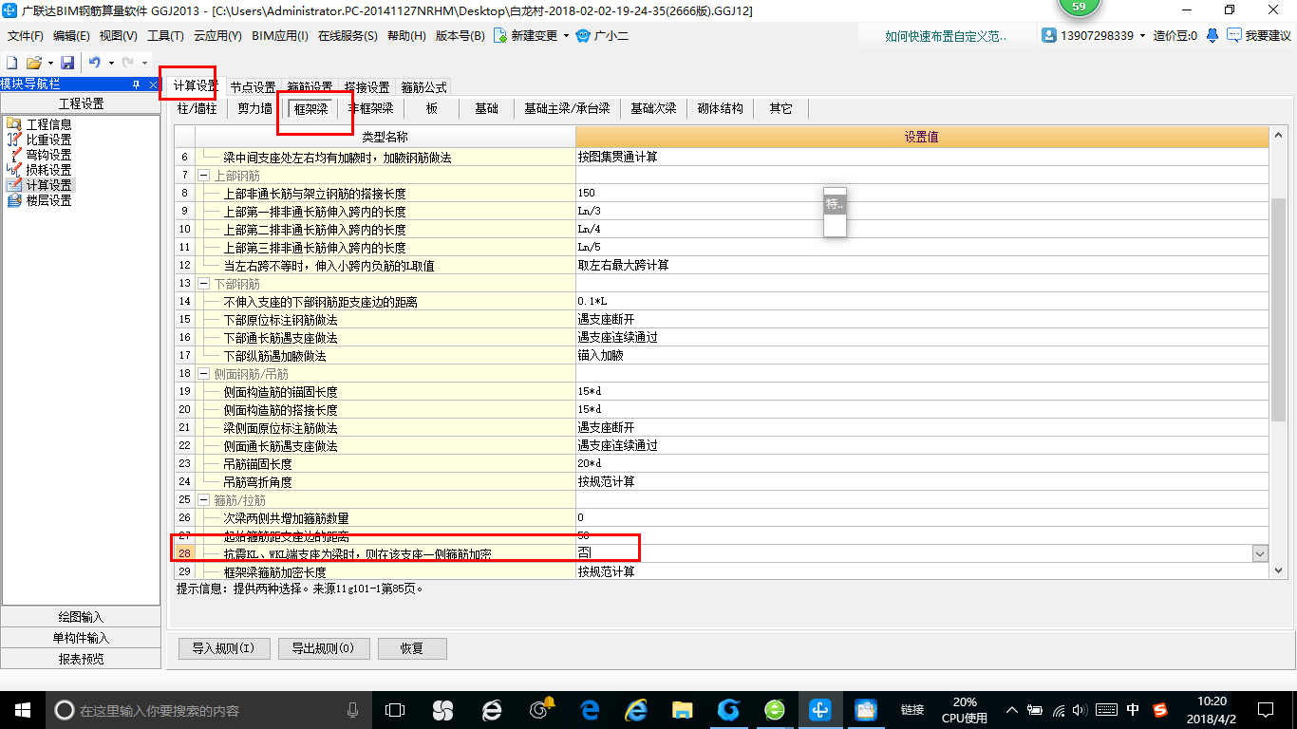Open File Explorer from the taskbar
Image resolution: width=1297 pixels, height=729 pixels.
(x=682, y=709)
